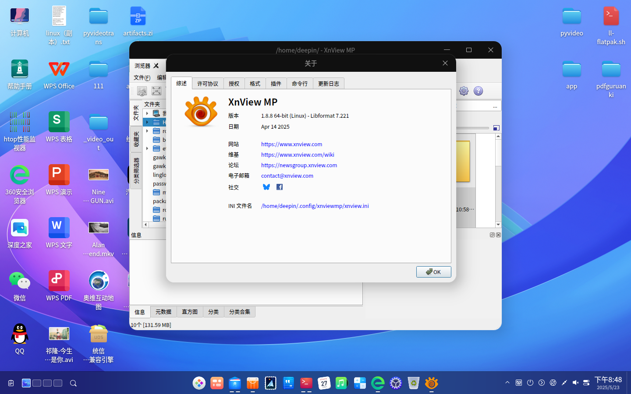Expand system tray hidden icons arrow
The height and width of the screenshot is (394, 631).
[x=507, y=383]
